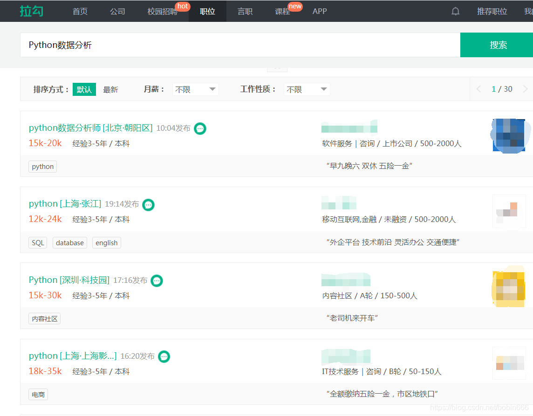The width and height of the screenshot is (533, 416).
Task: Open python [上海·张江] job link
Action: (x=65, y=204)
